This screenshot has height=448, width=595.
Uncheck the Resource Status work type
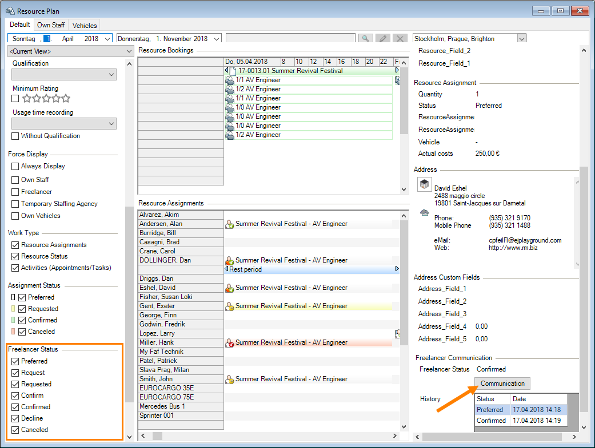coord(15,256)
